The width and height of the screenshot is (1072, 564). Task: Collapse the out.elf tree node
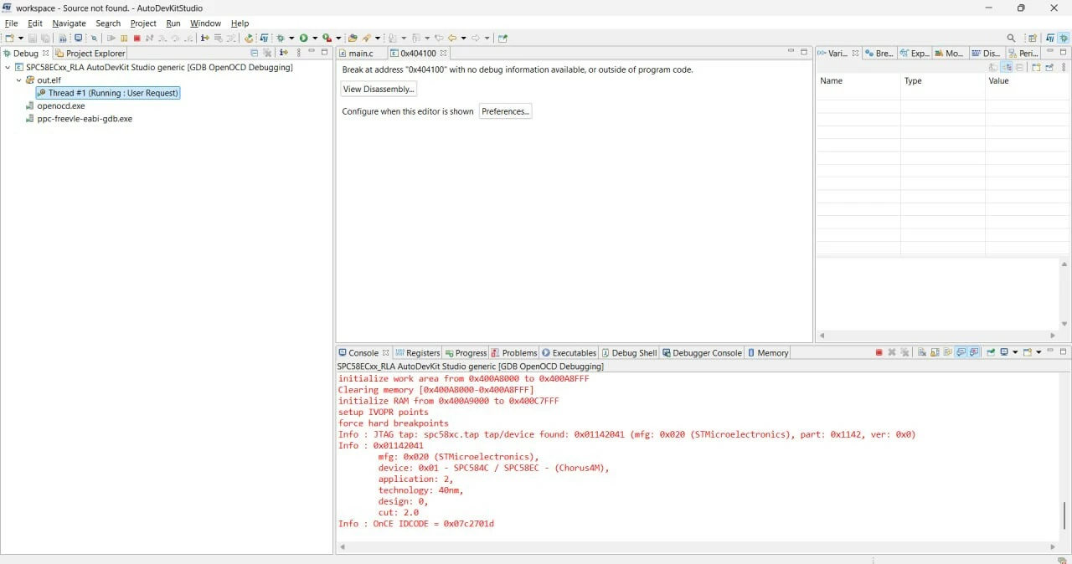click(x=19, y=80)
